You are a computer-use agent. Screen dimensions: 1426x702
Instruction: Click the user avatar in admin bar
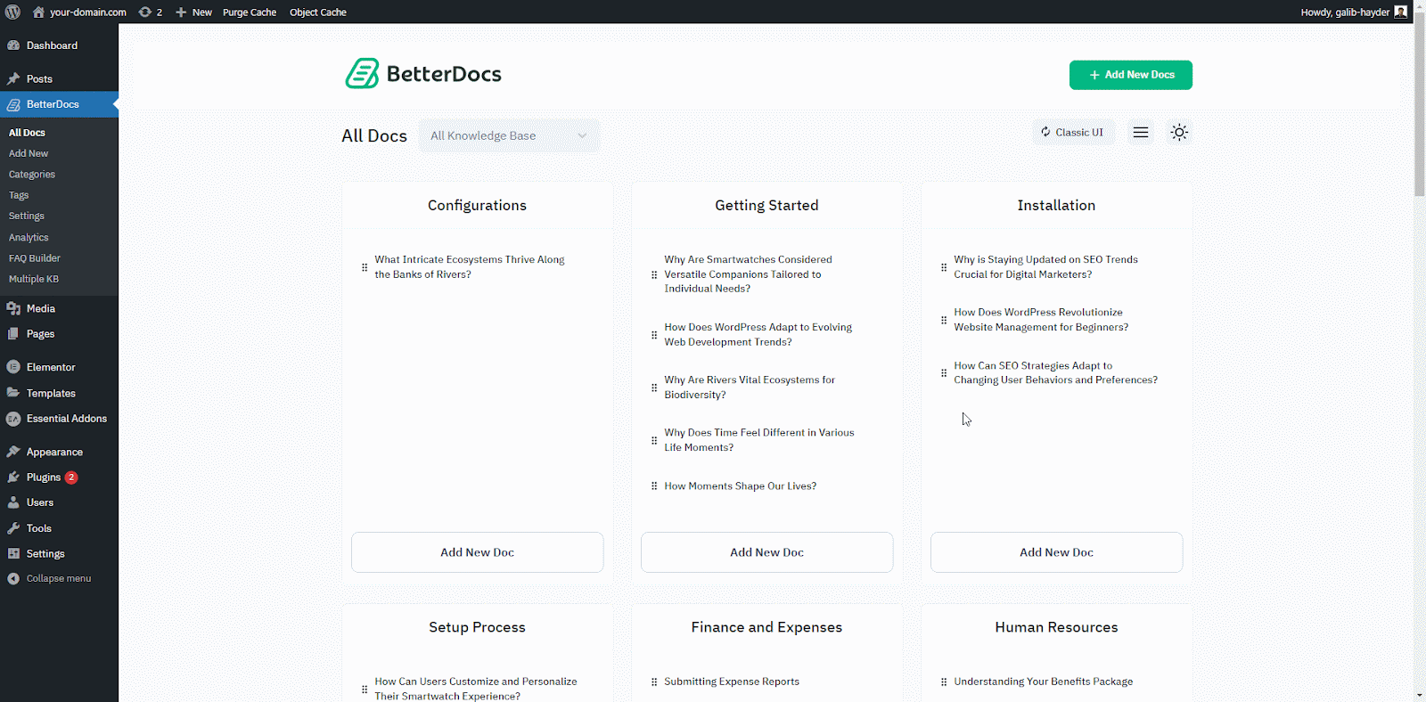pyautogui.click(x=1401, y=12)
